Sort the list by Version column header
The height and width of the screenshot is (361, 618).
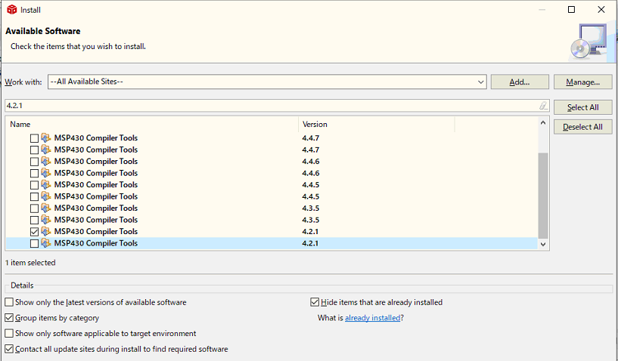pyautogui.click(x=376, y=124)
